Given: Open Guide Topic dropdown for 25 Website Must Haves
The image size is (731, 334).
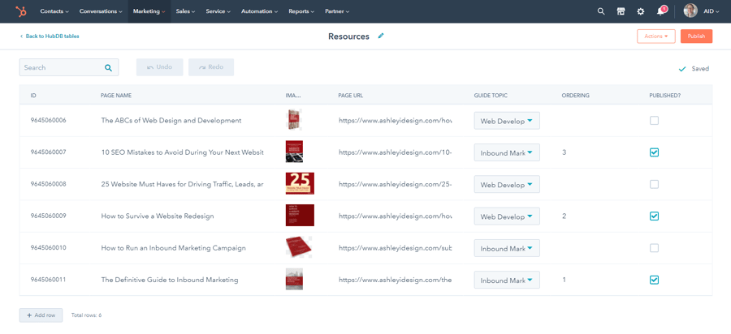Looking at the screenshot, I should point(507,184).
